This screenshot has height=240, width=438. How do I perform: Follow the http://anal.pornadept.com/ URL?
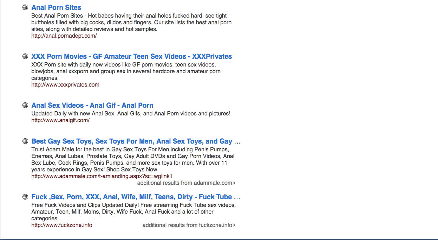point(64,36)
